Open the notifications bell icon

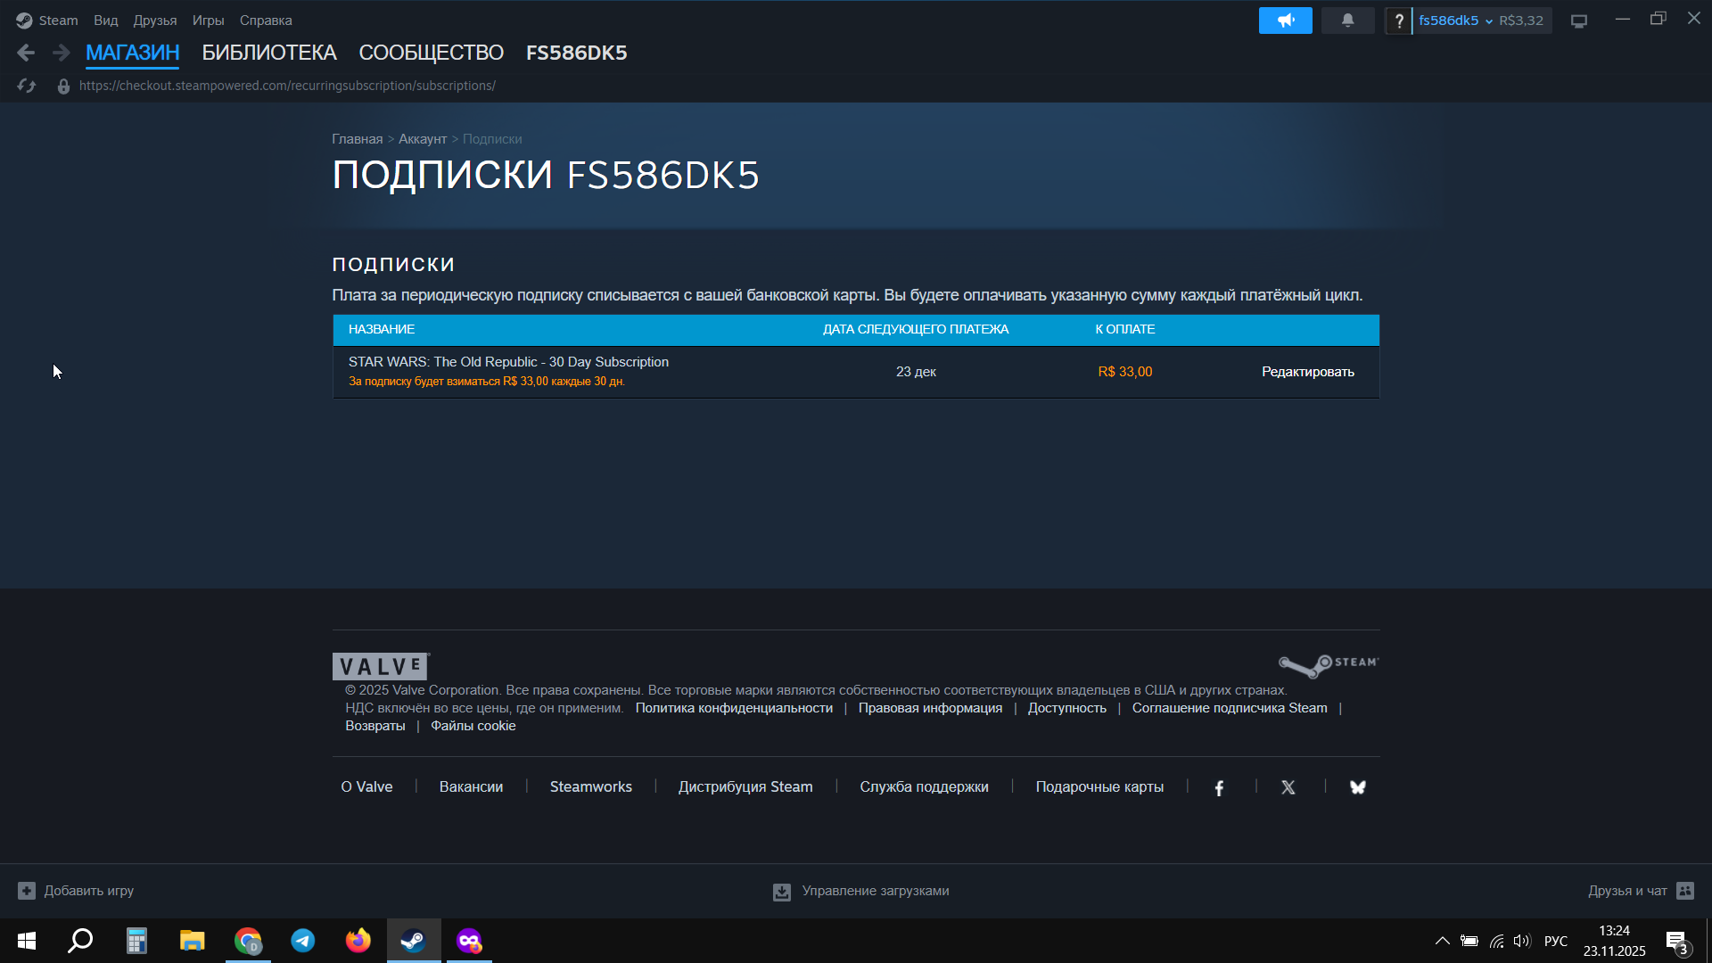tap(1347, 21)
